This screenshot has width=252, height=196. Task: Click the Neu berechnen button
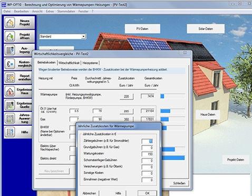point(54,171)
